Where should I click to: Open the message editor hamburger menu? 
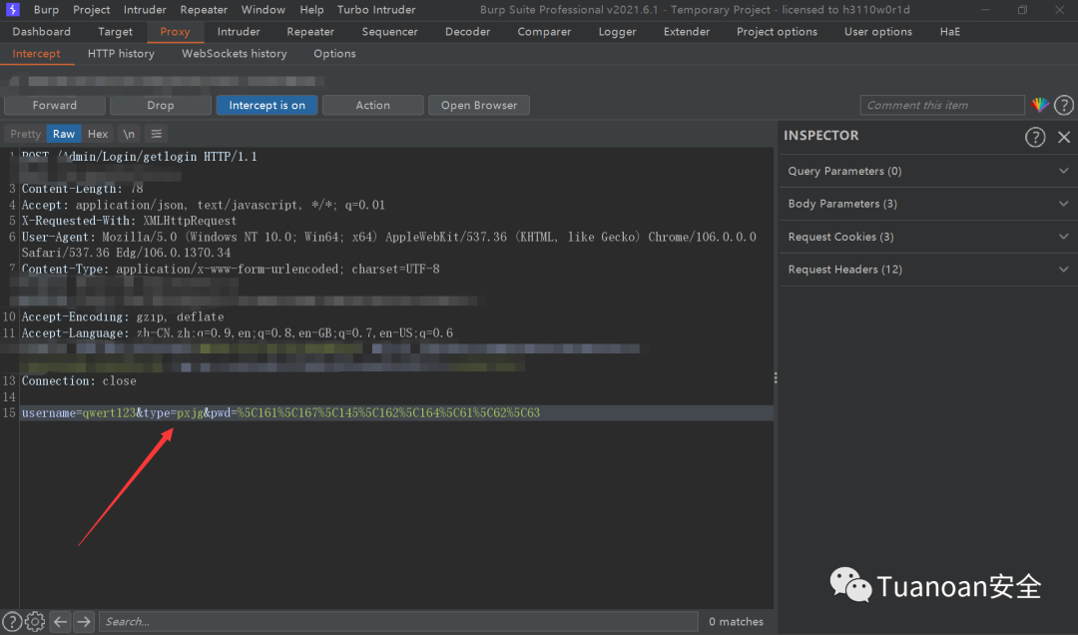[156, 134]
